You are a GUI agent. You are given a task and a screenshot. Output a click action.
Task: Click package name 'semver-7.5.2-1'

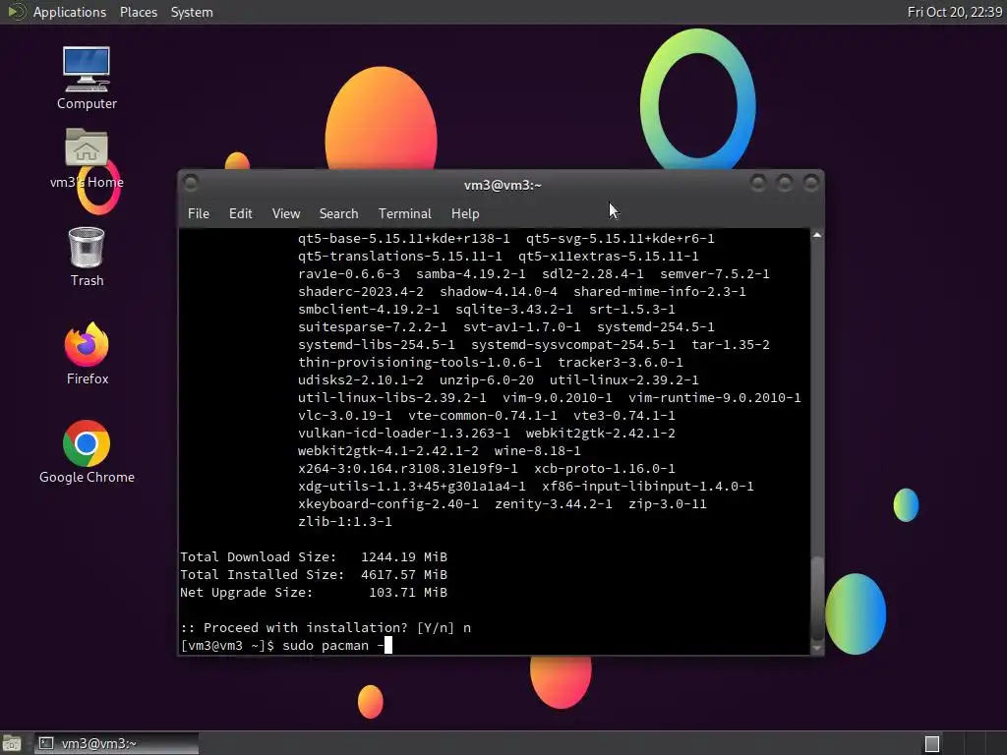(x=715, y=273)
